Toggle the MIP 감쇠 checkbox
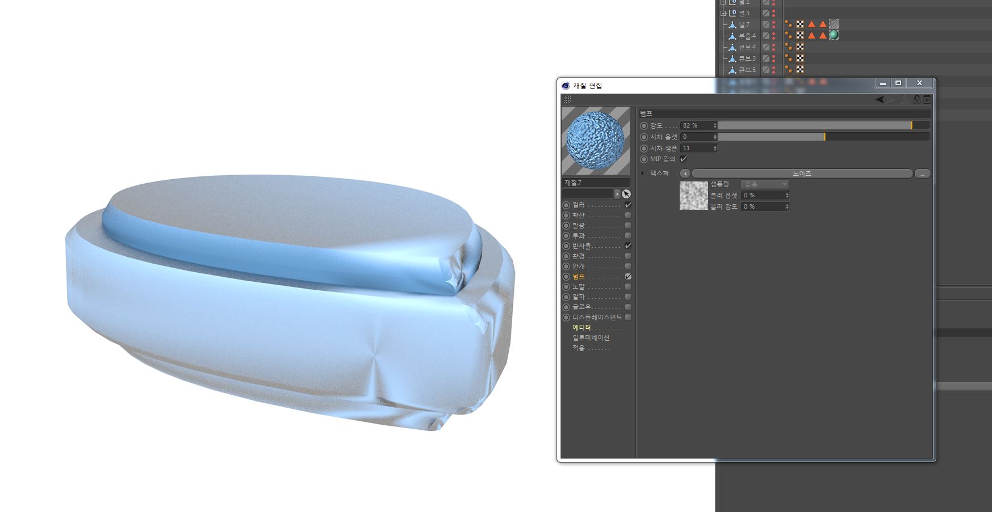 683,159
